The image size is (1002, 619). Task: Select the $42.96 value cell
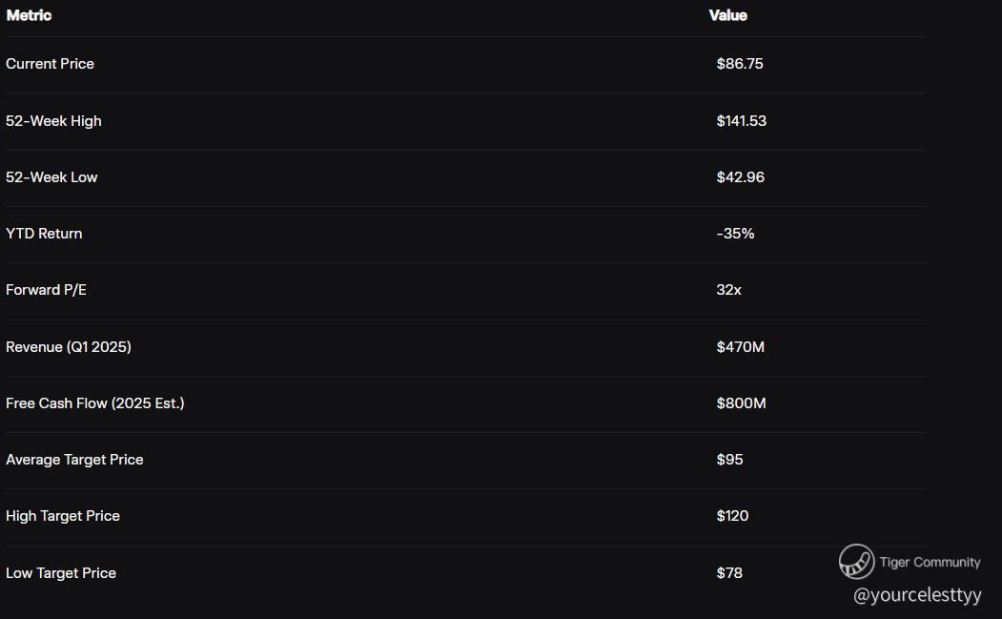tap(740, 177)
